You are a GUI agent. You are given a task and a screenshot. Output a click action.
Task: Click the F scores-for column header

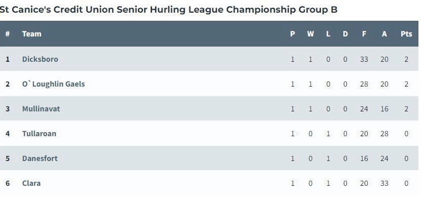tap(364, 34)
